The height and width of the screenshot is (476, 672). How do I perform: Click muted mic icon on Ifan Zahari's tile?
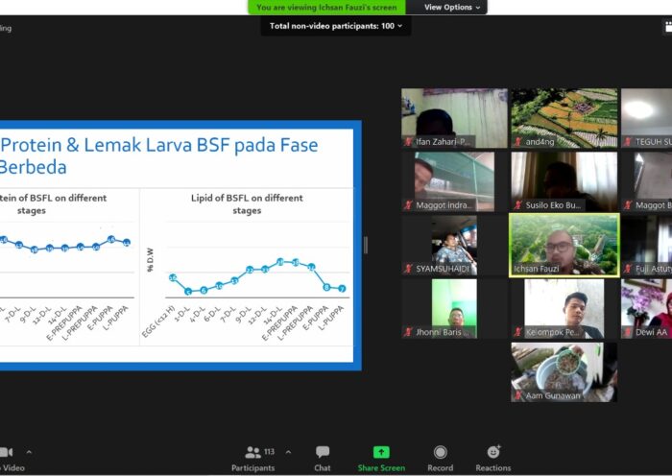[x=409, y=142]
